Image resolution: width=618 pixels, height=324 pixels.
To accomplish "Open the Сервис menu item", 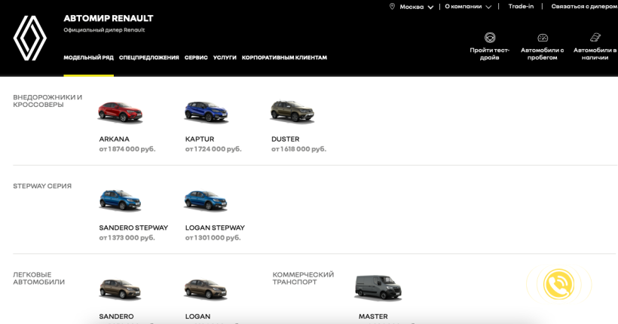I will [196, 57].
